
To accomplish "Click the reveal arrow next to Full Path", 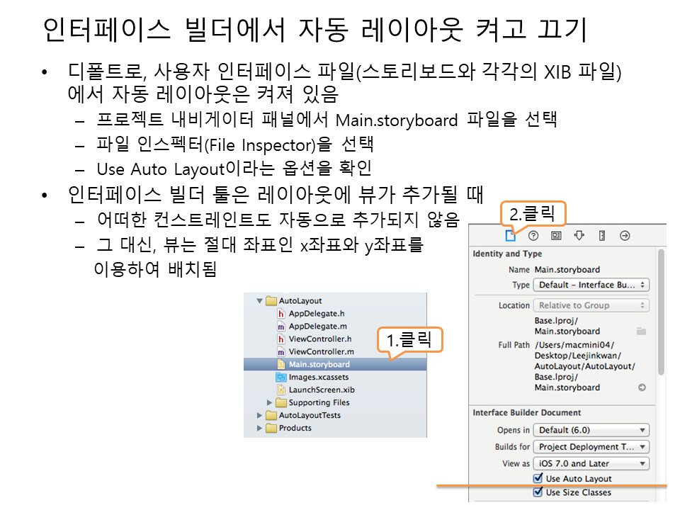I will pyautogui.click(x=642, y=387).
